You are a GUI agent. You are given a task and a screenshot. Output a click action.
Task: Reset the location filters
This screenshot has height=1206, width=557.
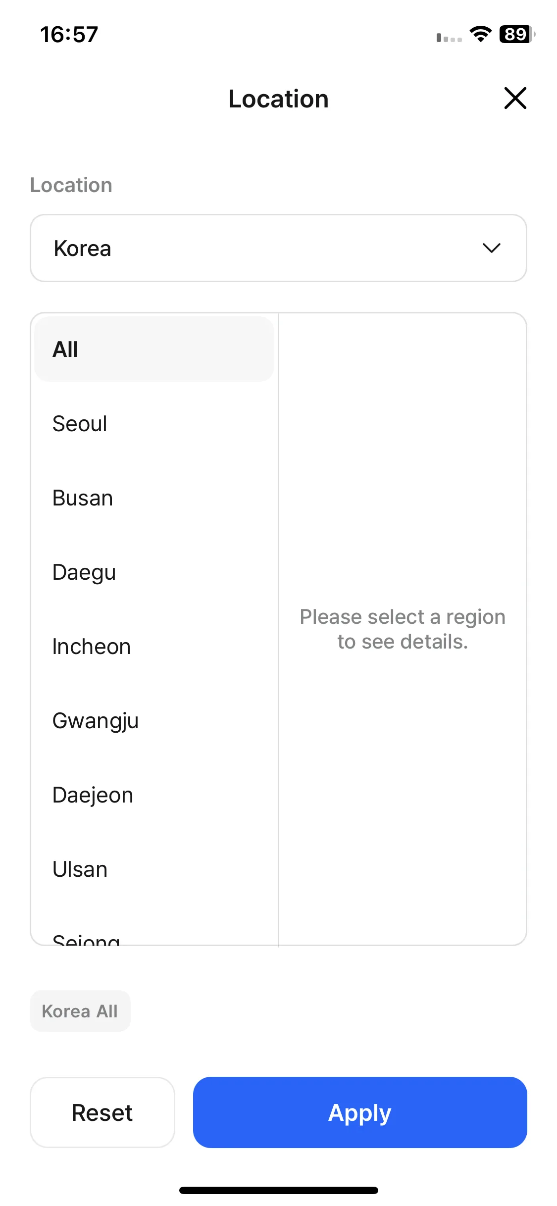[102, 1112]
